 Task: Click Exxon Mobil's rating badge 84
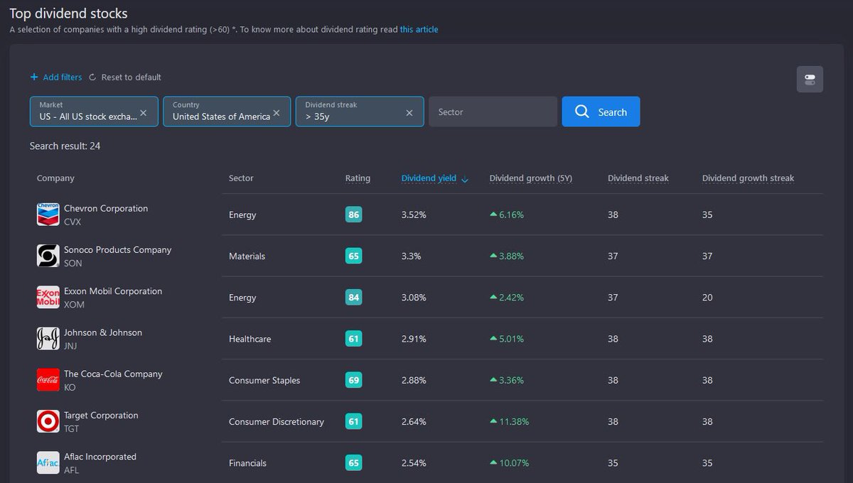tap(353, 297)
